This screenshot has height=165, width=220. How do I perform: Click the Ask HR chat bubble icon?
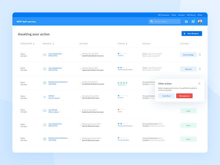point(45,111)
